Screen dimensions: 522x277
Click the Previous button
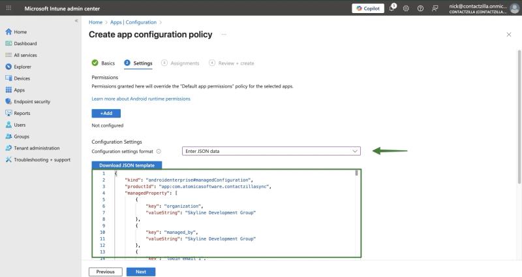click(x=106, y=272)
